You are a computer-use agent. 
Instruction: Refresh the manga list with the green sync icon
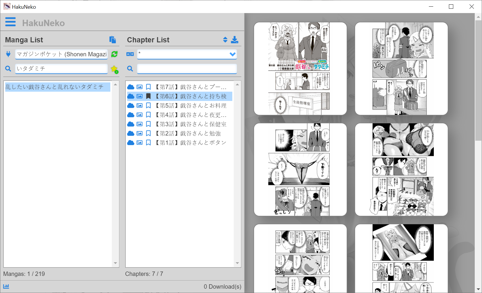(114, 54)
